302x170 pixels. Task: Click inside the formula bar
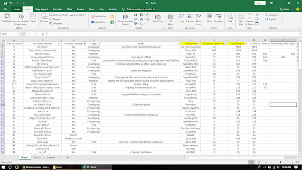point(173,34)
